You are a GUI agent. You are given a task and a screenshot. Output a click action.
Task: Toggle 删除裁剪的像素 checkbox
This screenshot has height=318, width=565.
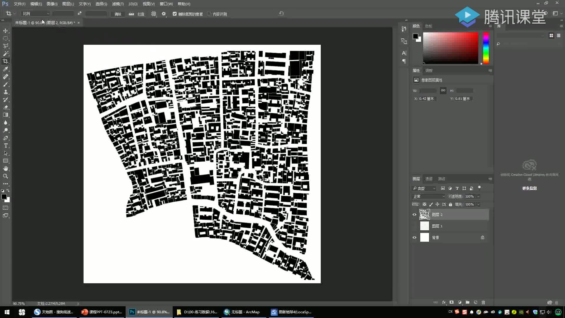pos(175,14)
